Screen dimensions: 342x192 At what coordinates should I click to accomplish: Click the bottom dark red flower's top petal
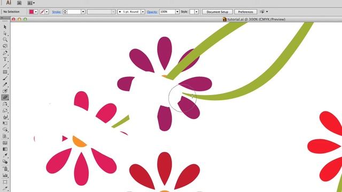165,169
